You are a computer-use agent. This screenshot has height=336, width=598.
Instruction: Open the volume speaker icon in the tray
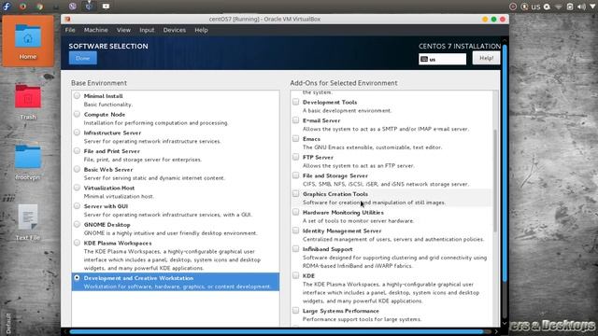pyautogui.click(x=581, y=7)
